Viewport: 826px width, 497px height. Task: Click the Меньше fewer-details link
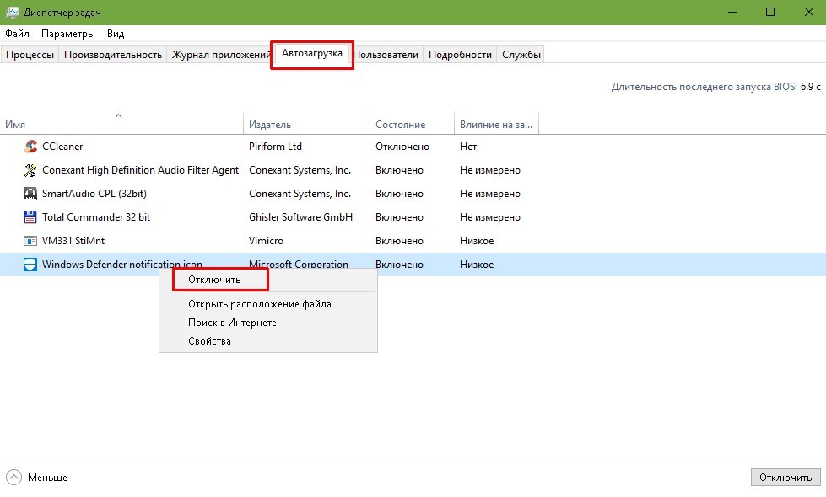[x=47, y=478]
